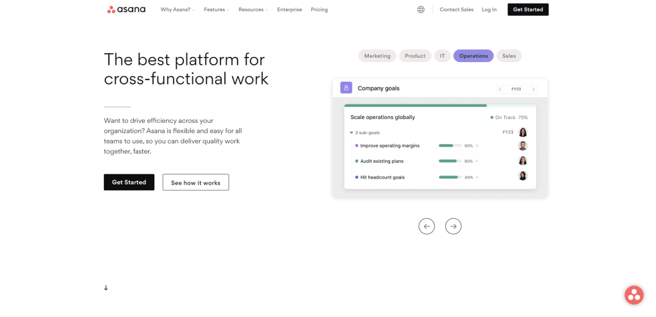656x317 pixels.
Task: Go to the Pricing page
Action: coord(319,10)
